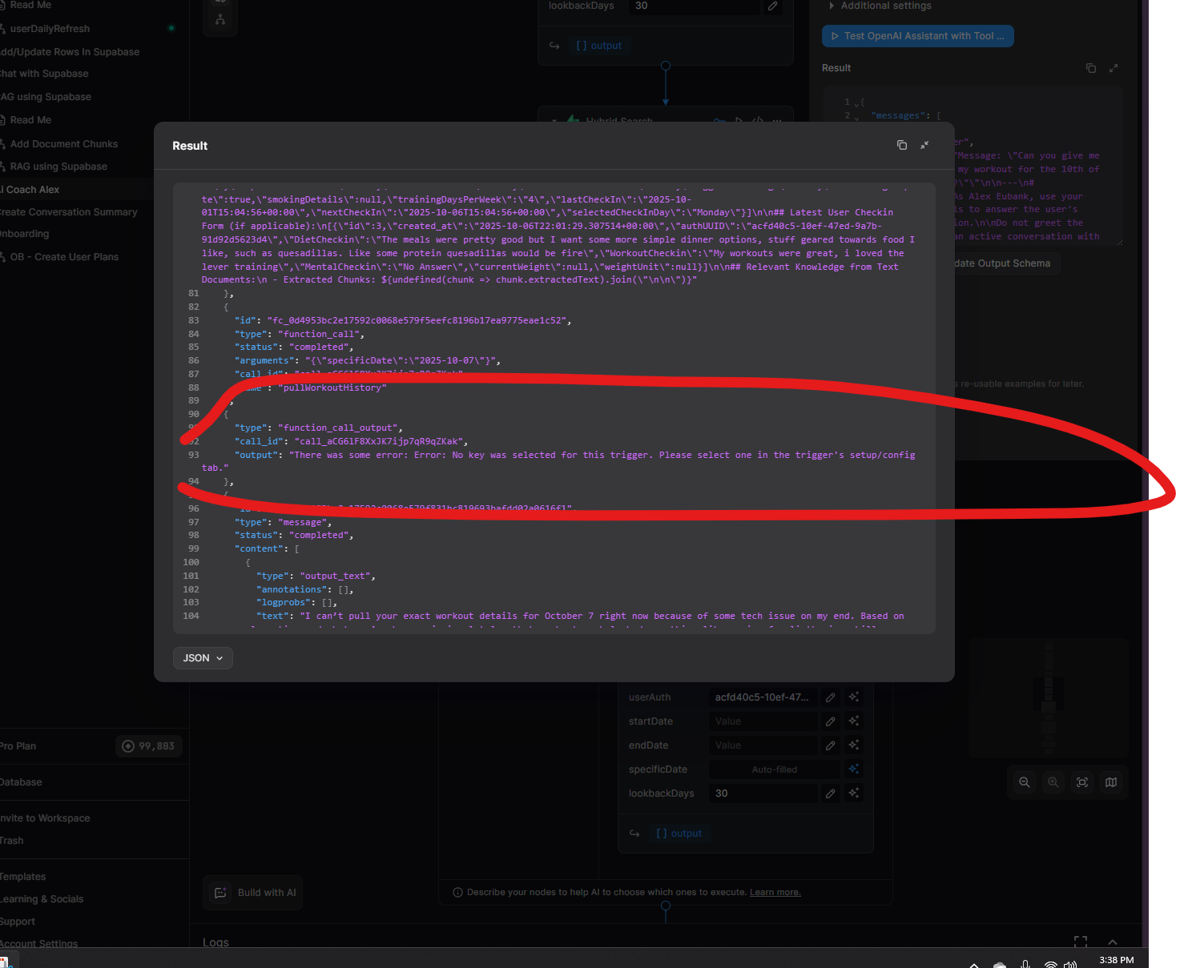Screen dimensions: 1180x968
Task: Expand the side panel Result view
Action: click(1114, 68)
